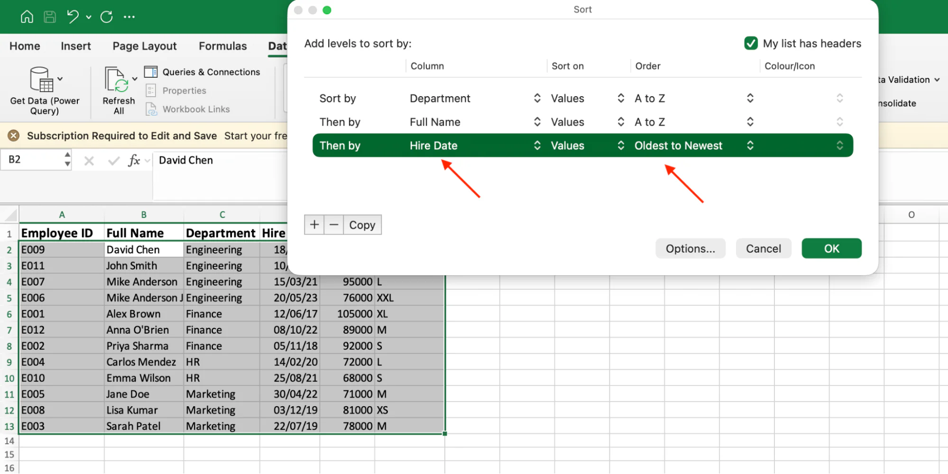Remove sort level with minus button
Image resolution: width=948 pixels, height=474 pixels.
334,225
